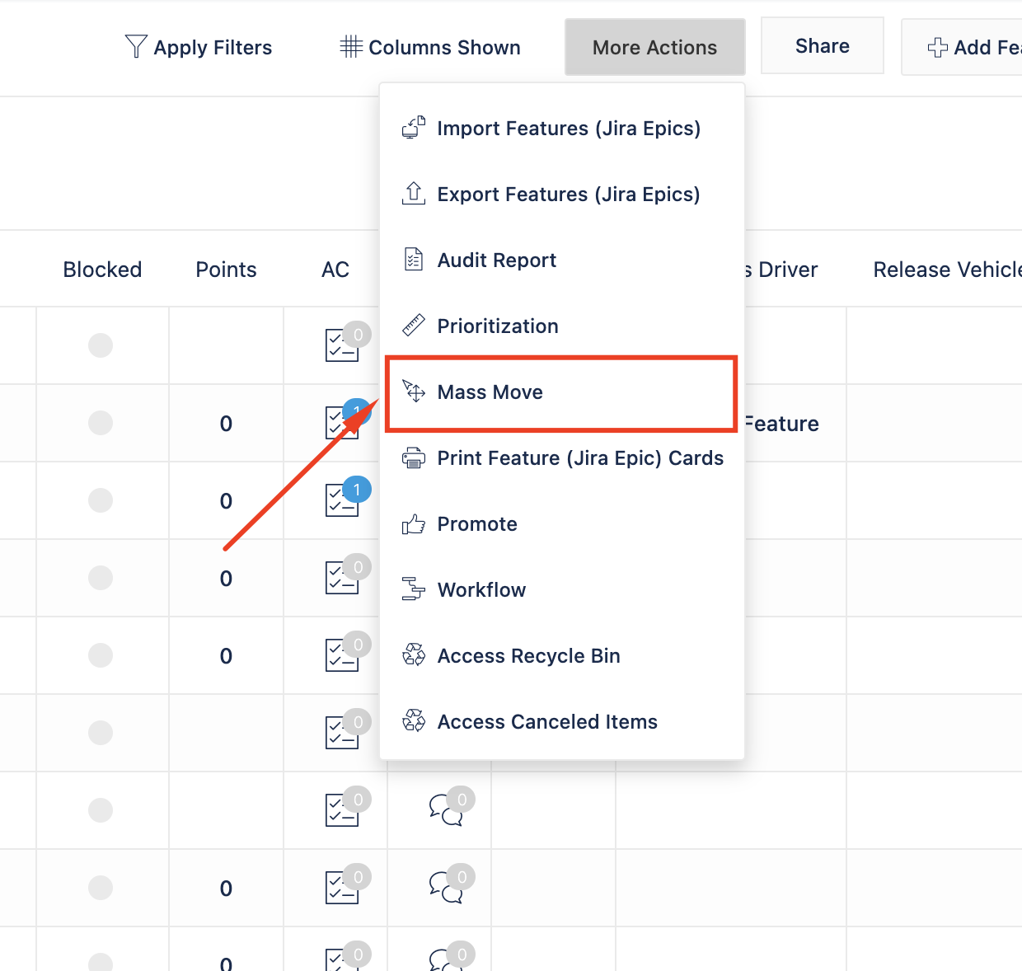The width and height of the screenshot is (1022, 971).
Task: Open the Columns Shown grid option
Action: [x=429, y=47]
